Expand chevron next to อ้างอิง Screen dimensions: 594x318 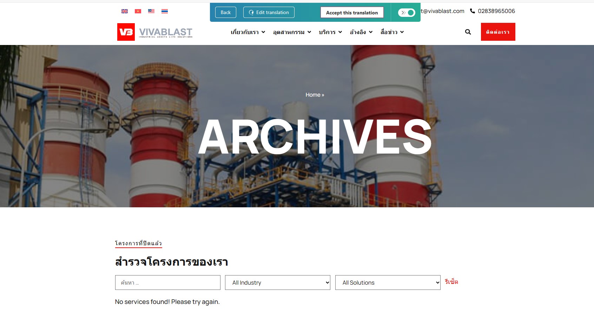tap(371, 32)
